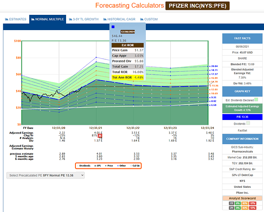Click the Blended P/E: 13.69 fact

242,64
